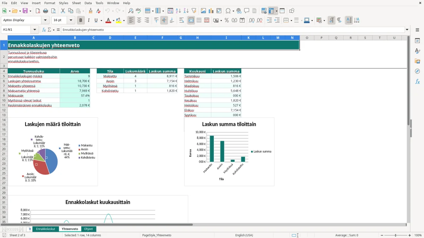This screenshot has width=424, height=238.
Task: Toggle bold formatting
Action: point(81,20)
